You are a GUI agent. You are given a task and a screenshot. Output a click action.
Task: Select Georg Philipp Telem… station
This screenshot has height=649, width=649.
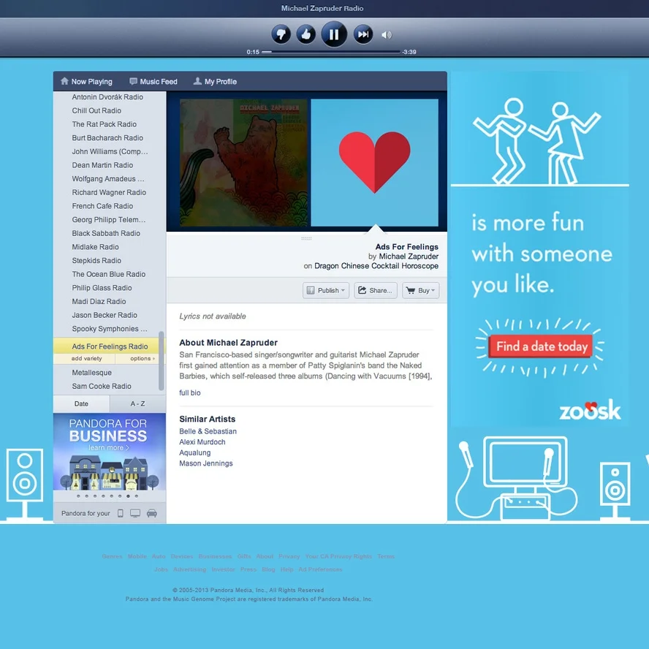pyautogui.click(x=109, y=220)
